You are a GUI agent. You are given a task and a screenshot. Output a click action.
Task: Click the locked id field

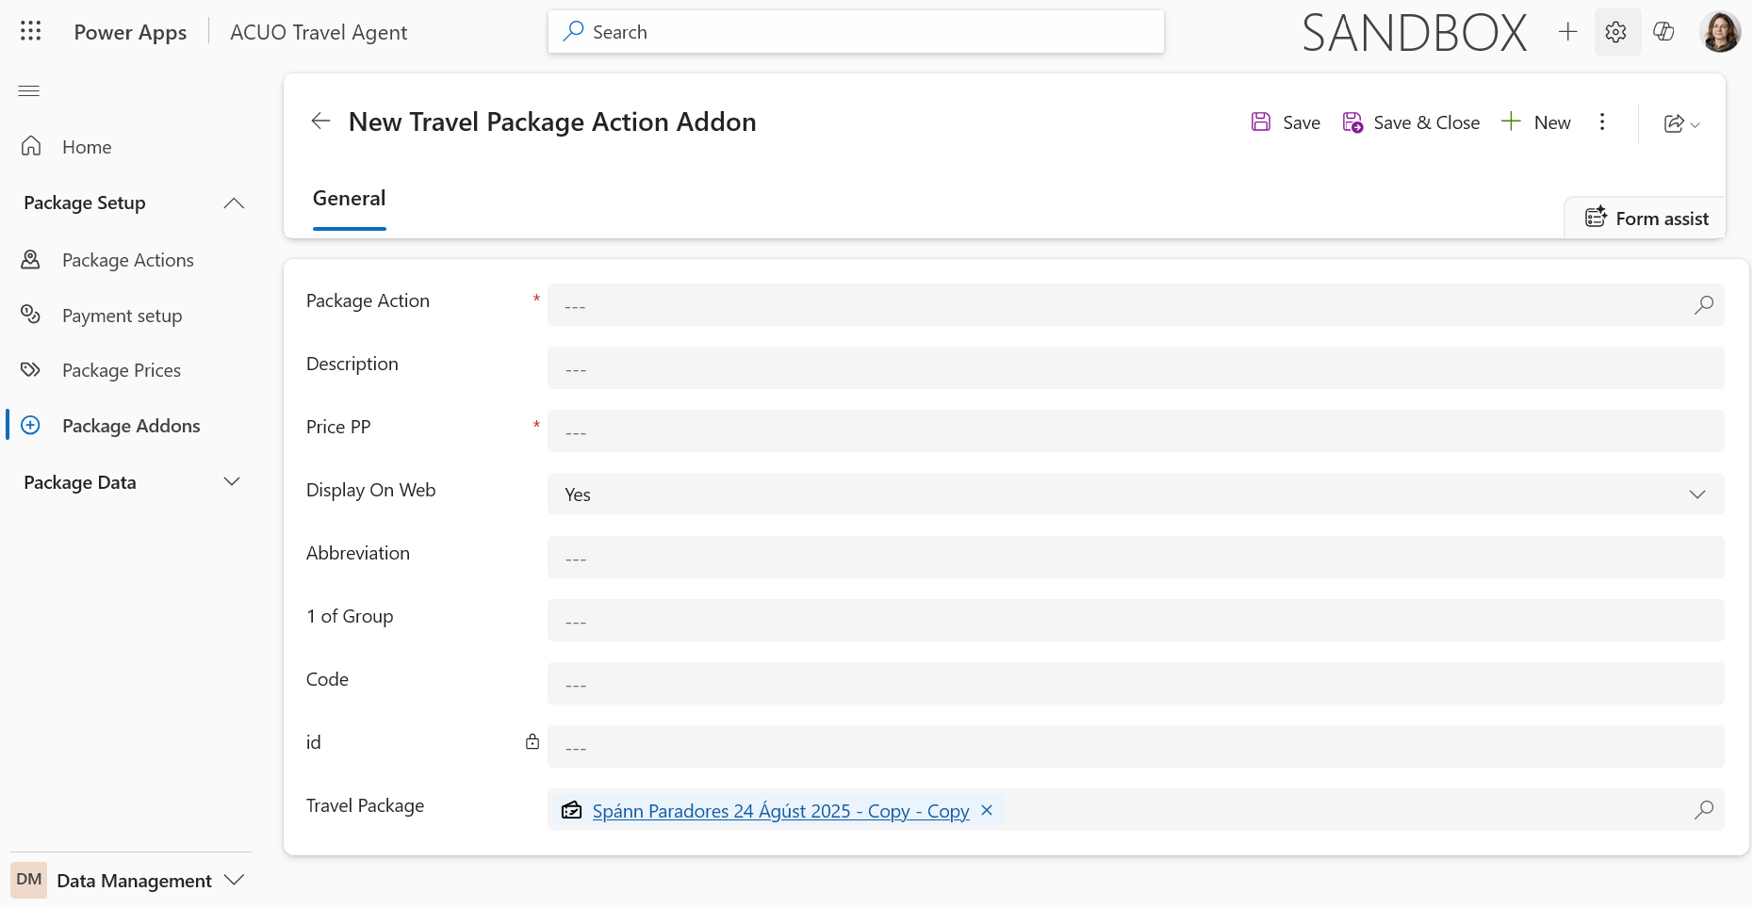tap(1136, 746)
